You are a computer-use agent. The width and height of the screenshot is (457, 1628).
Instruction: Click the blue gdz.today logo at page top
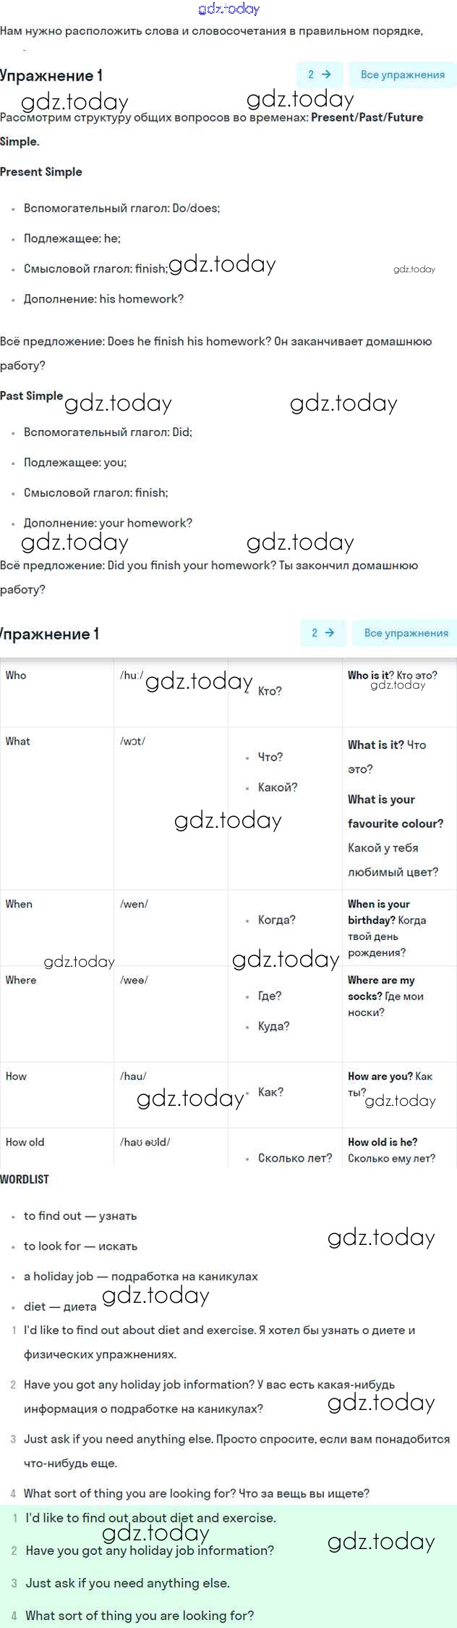coord(228,9)
